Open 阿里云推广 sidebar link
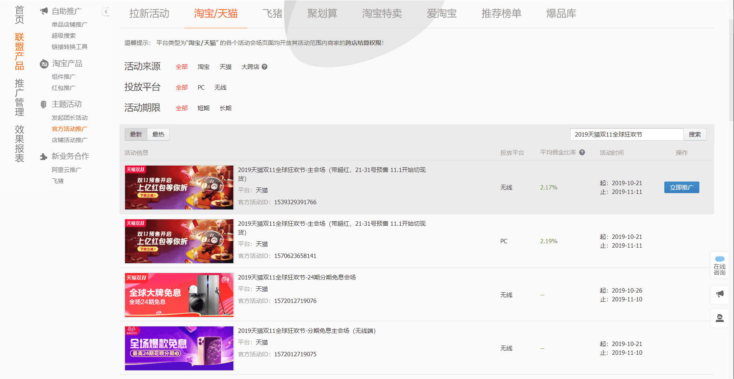734x379 pixels. click(67, 170)
